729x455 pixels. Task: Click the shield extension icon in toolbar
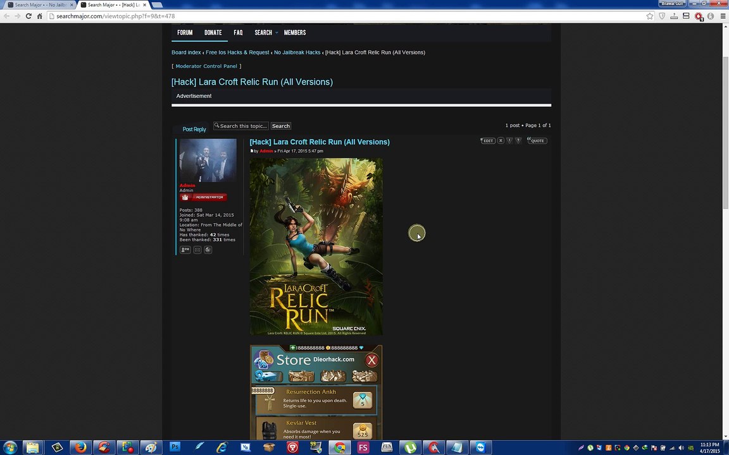coord(662,16)
